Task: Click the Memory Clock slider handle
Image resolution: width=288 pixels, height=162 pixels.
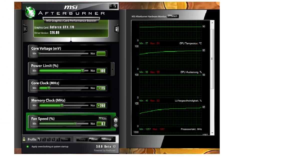Action: tap(62, 105)
